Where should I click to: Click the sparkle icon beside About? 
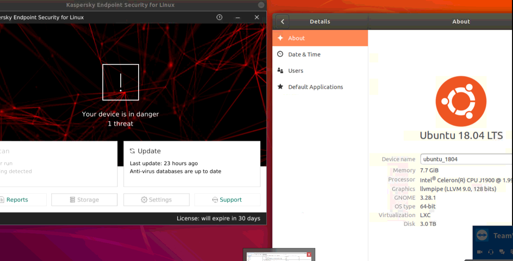(280, 38)
